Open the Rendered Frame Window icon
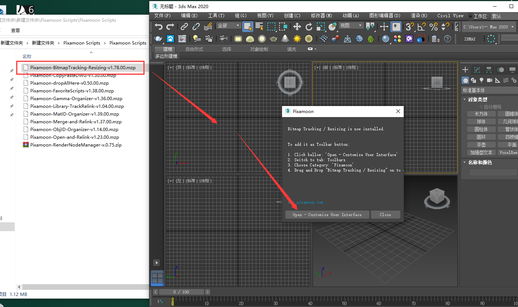The height and width of the screenshot is (307, 518). (182, 39)
